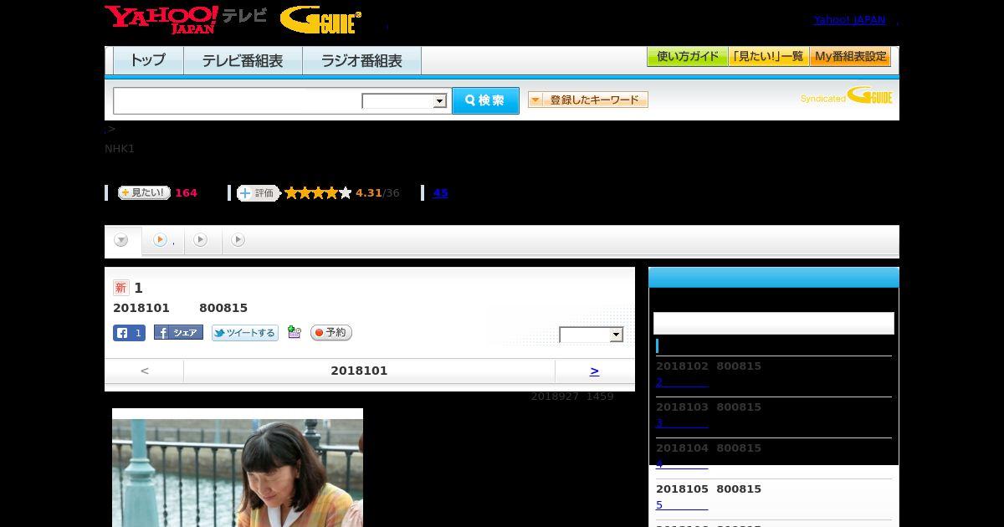1004x527 pixels.
Task: Focus the search keyword field
Action: point(237,100)
